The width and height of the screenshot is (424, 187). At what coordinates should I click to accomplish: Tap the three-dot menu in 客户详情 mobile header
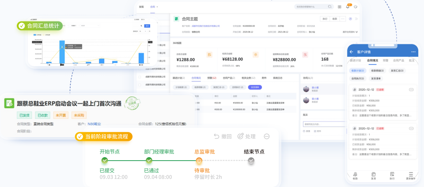pyautogui.click(x=413, y=52)
